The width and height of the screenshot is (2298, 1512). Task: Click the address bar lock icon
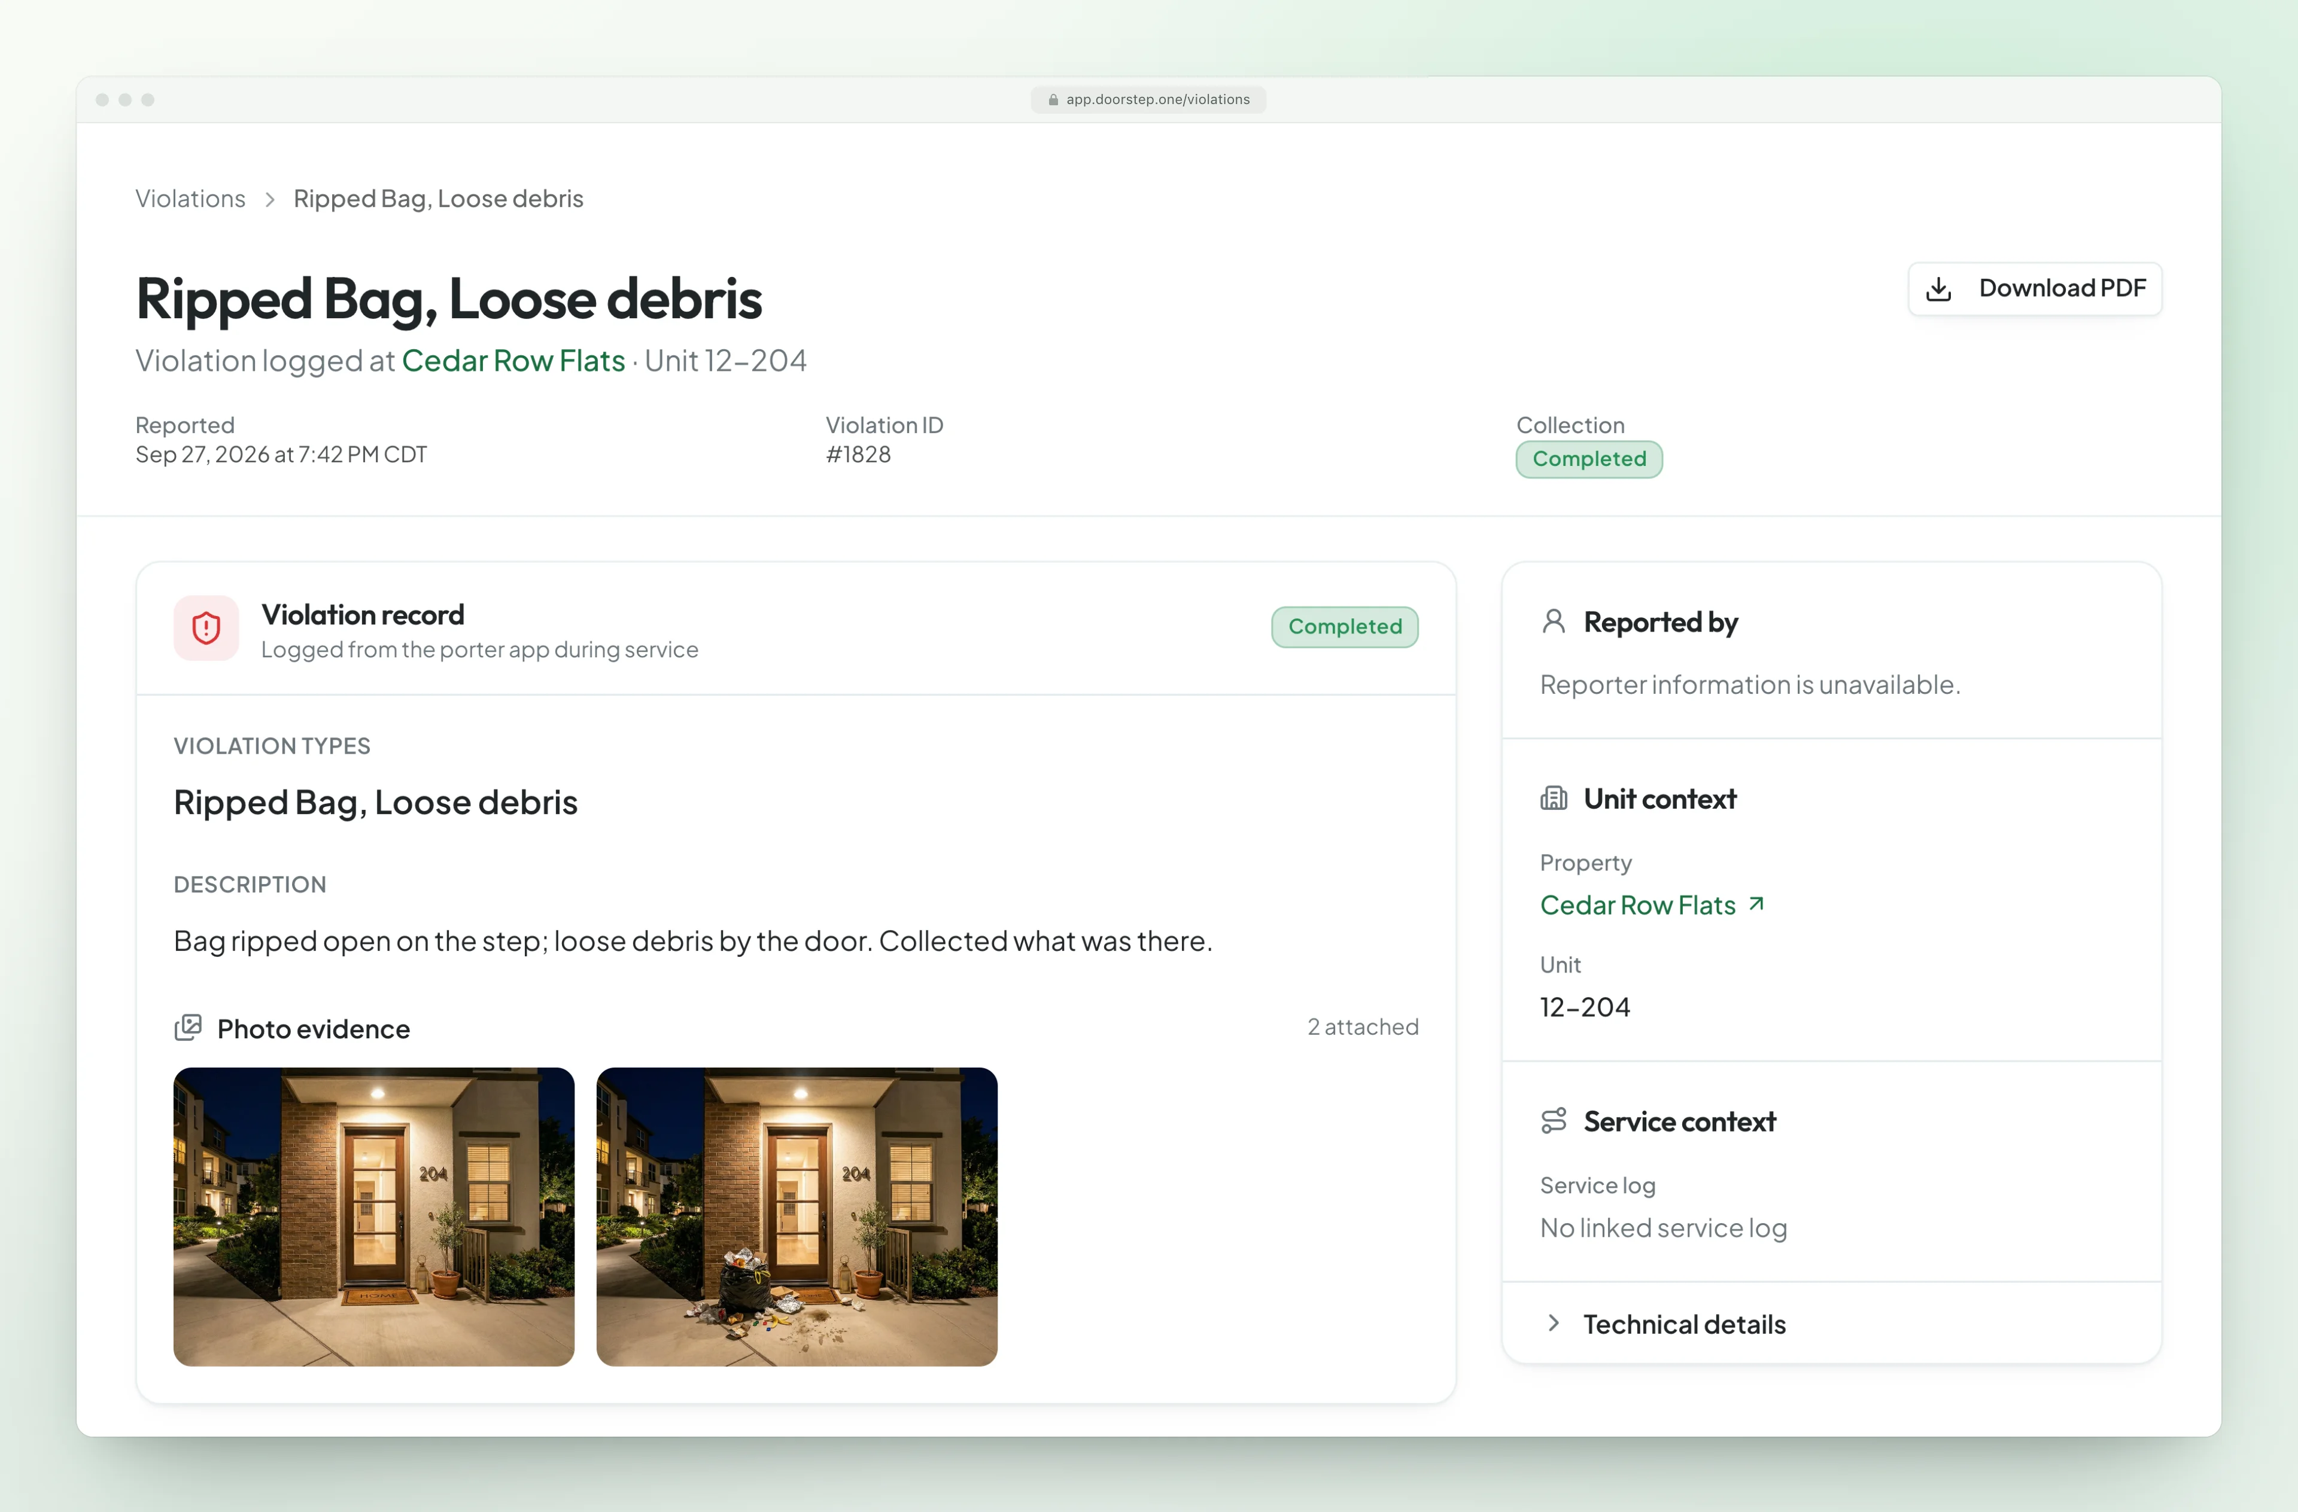click(1053, 99)
